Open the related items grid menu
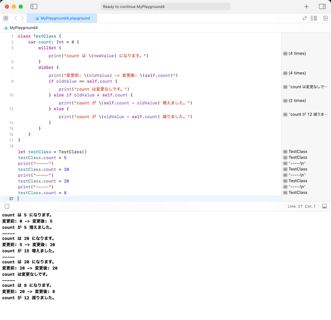 click(x=6, y=18)
